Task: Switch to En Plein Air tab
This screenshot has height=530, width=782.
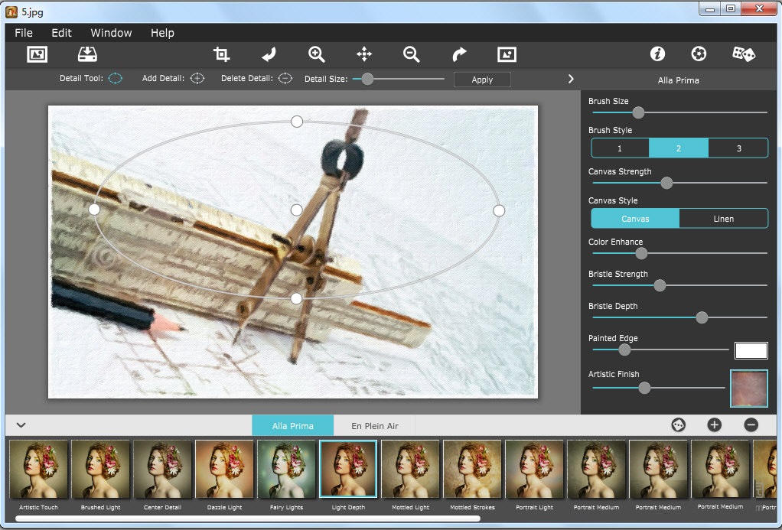Action: pyautogui.click(x=375, y=425)
